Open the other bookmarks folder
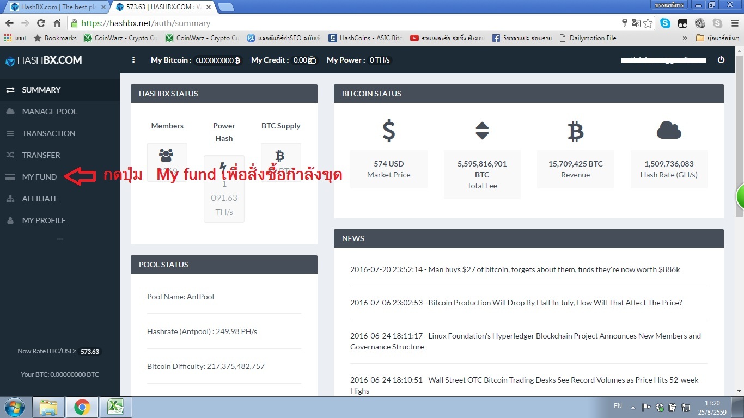The image size is (744, 418). coord(718,38)
